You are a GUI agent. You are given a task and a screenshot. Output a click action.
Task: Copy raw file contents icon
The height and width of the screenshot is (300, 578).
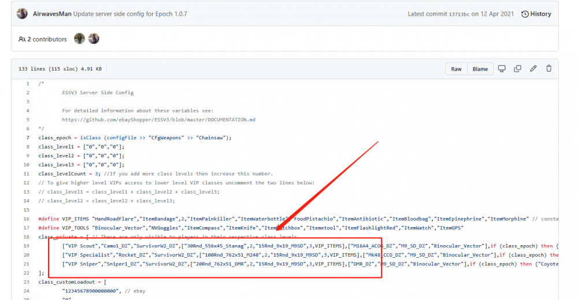coord(517,69)
